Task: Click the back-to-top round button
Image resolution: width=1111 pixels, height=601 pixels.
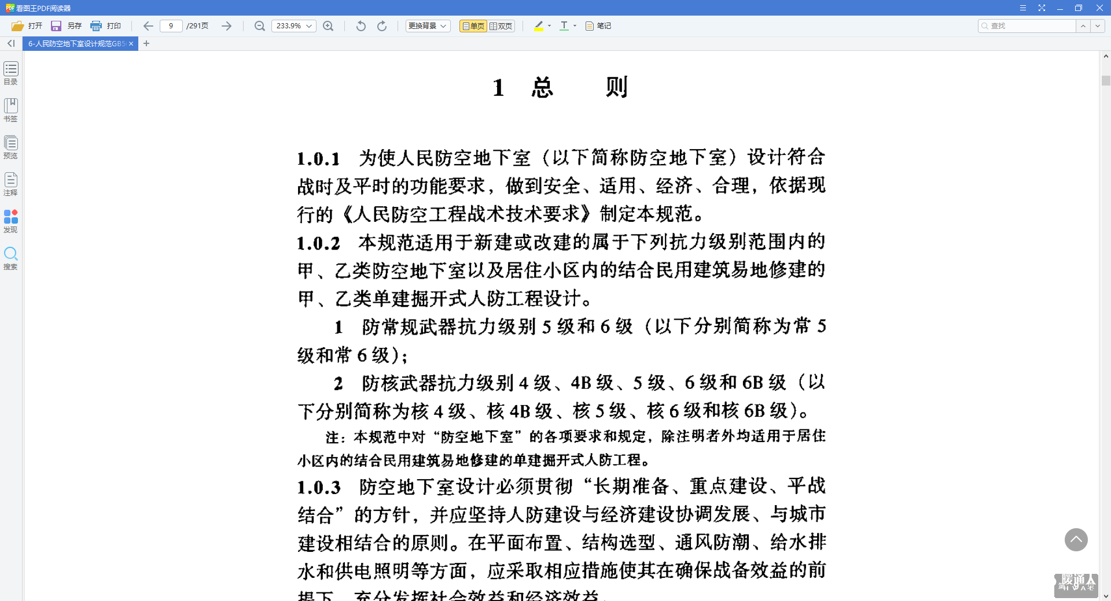Action: pyautogui.click(x=1076, y=540)
